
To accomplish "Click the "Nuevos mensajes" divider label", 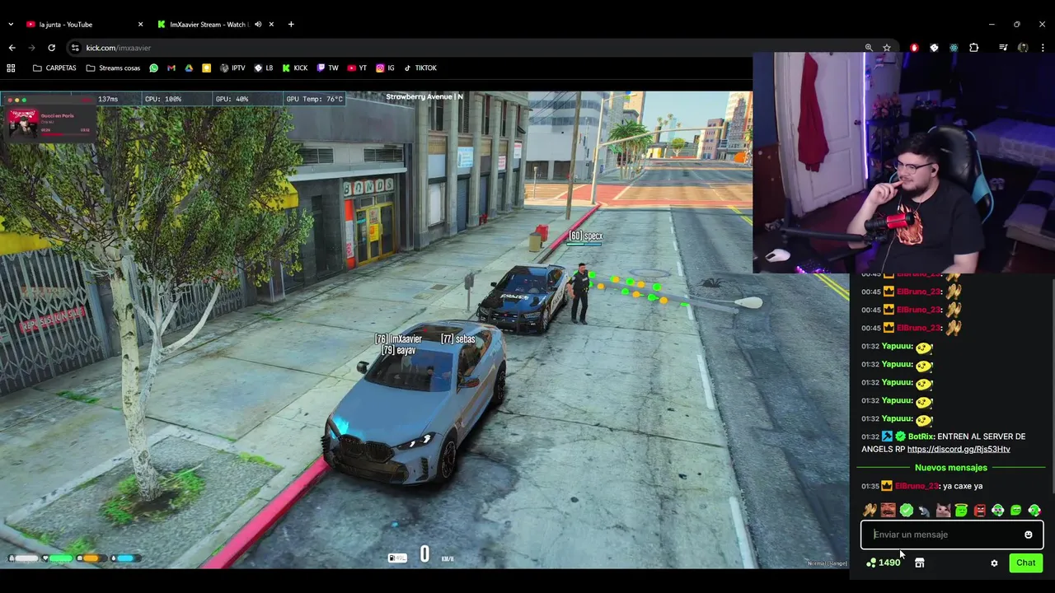I will pyautogui.click(x=950, y=468).
